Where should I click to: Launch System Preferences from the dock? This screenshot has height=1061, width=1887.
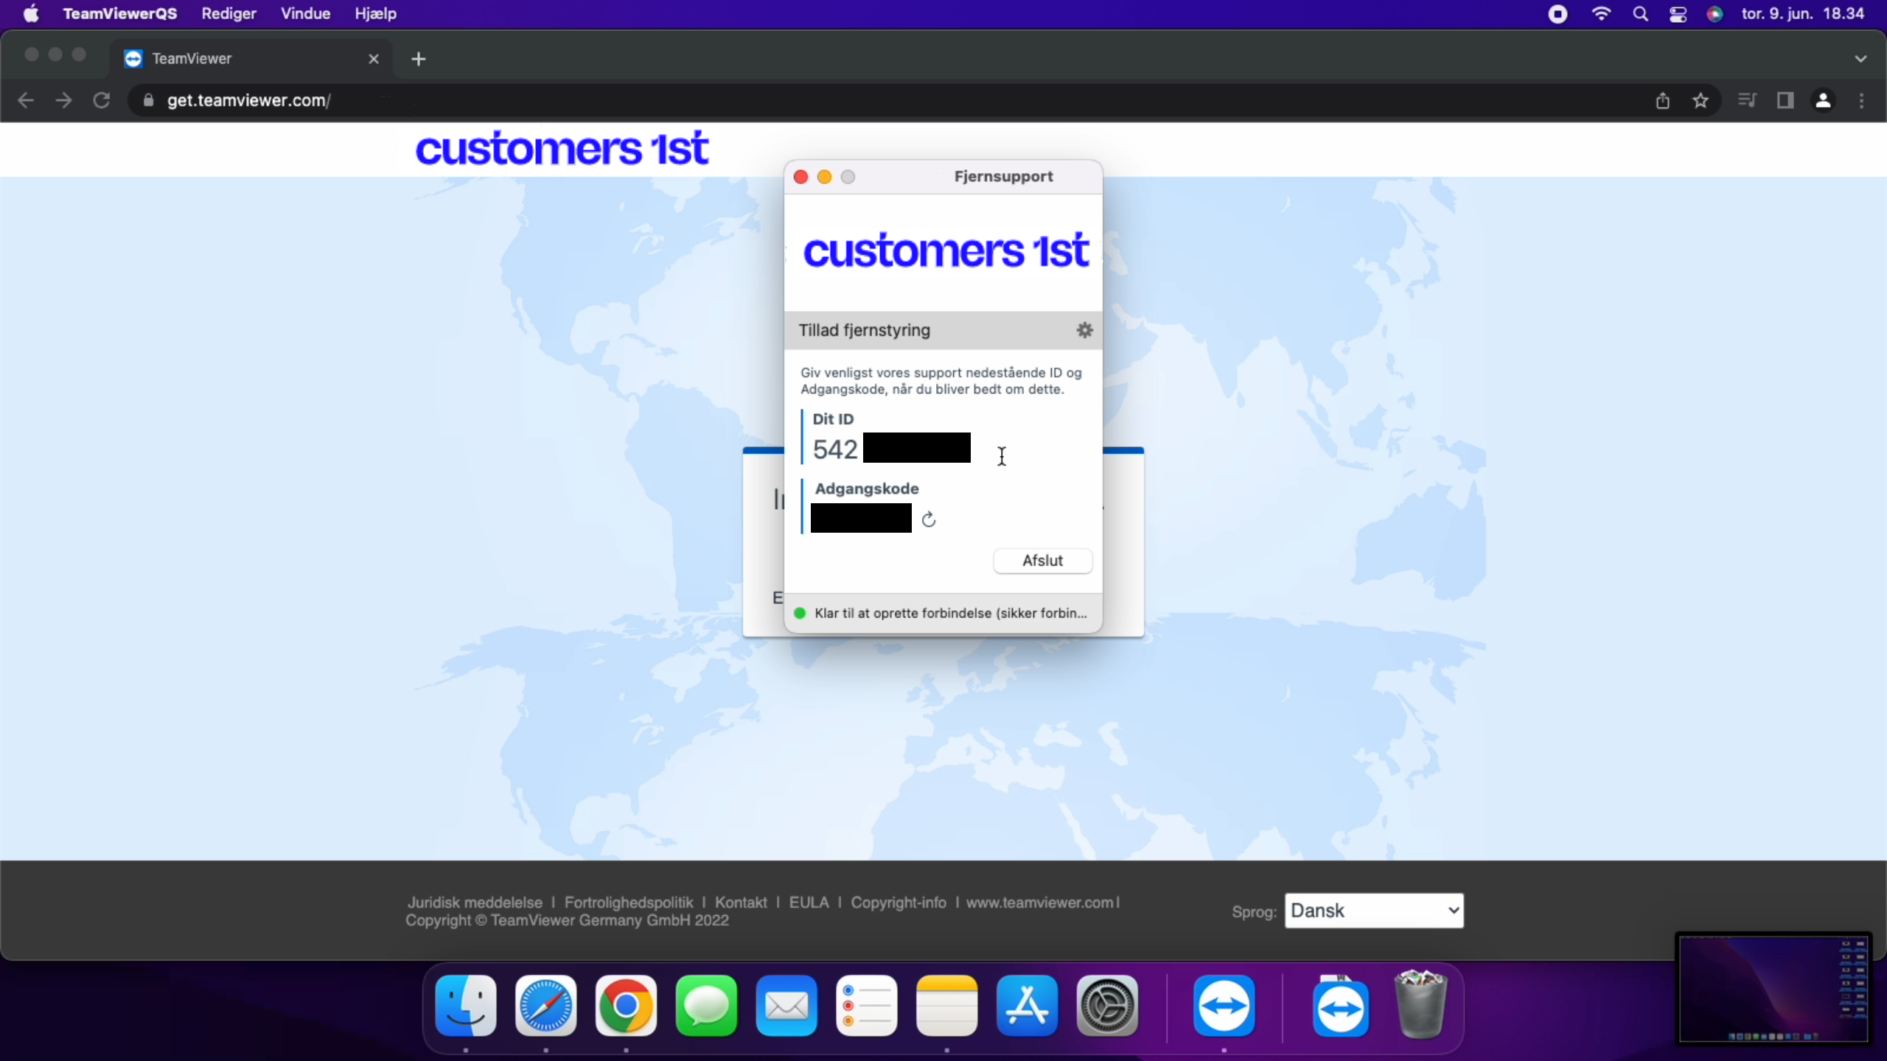1107,1006
